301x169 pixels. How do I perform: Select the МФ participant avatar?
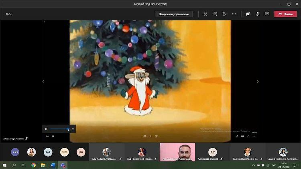coord(64,152)
